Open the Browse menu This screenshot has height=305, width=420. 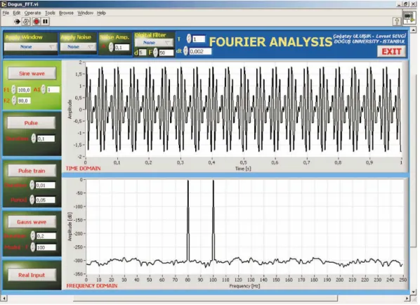point(66,13)
